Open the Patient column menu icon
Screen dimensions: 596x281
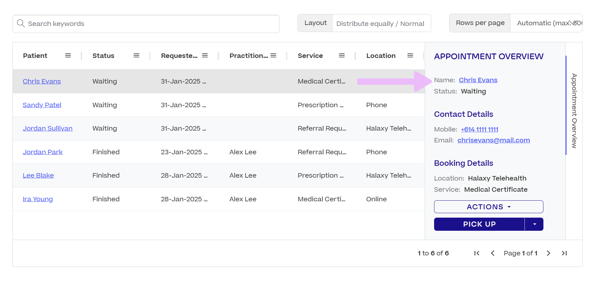pyautogui.click(x=68, y=55)
